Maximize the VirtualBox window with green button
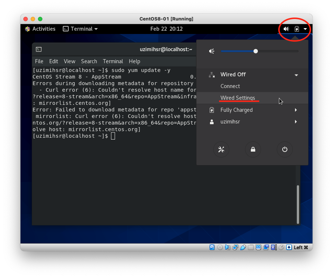The width and height of the screenshot is (333, 278). (40, 19)
